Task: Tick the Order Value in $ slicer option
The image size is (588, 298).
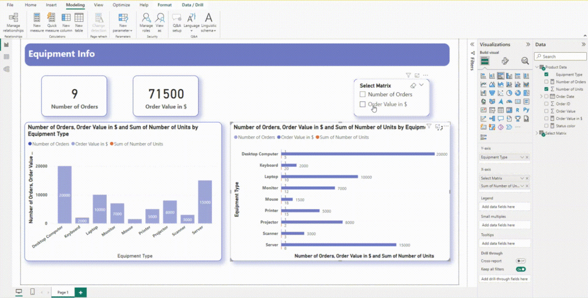Action: click(x=362, y=104)
